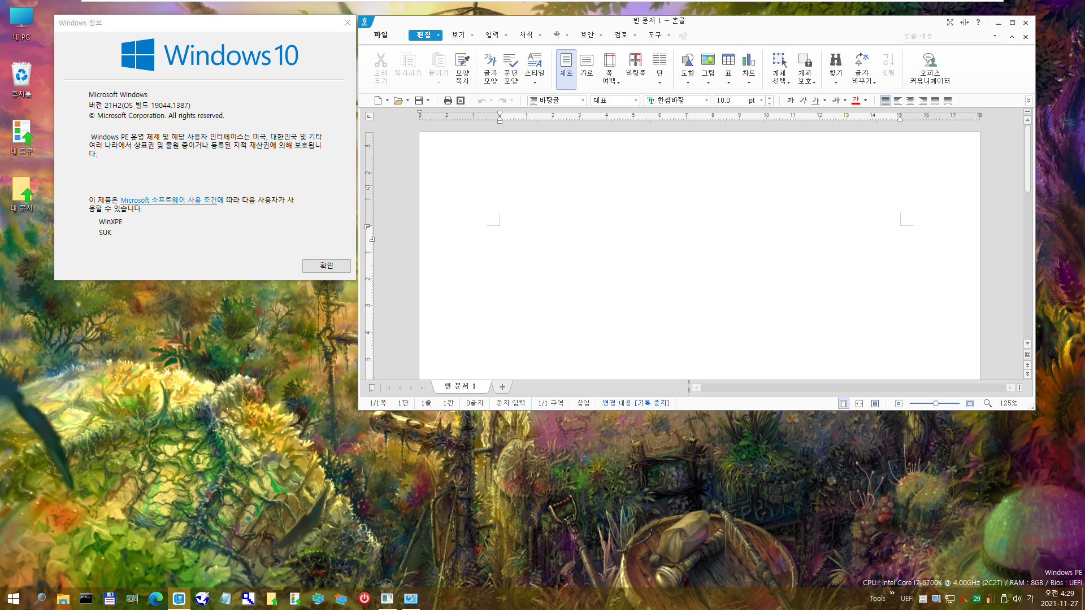Click the 개체 보호 object protect icon
Screen dimensions: 1085x610
coord(805,68)
